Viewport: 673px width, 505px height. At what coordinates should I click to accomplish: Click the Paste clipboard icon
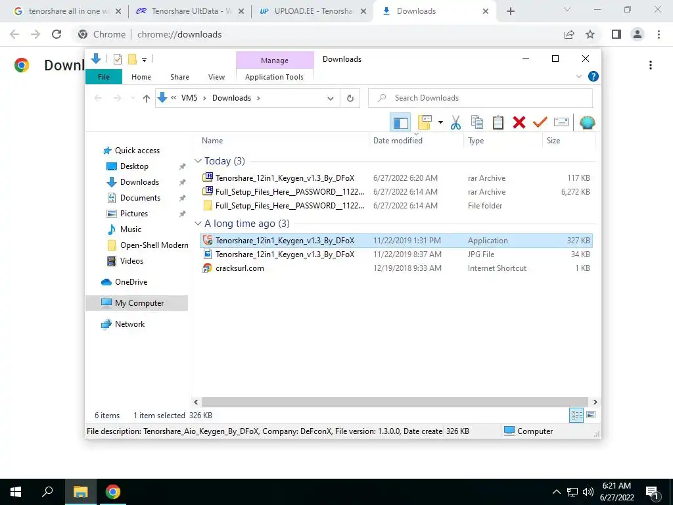[498, 122]
